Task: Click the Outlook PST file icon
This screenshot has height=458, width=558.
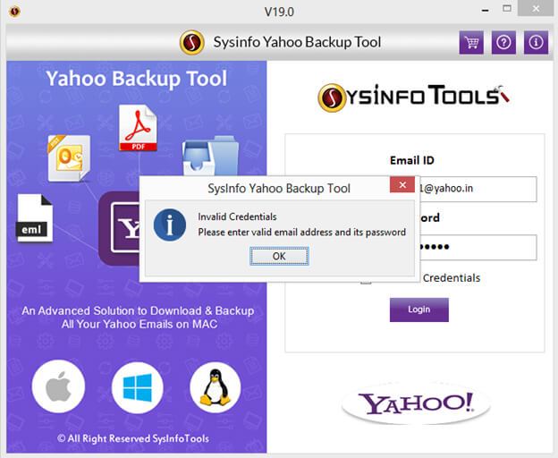Action: coord(69,158)
